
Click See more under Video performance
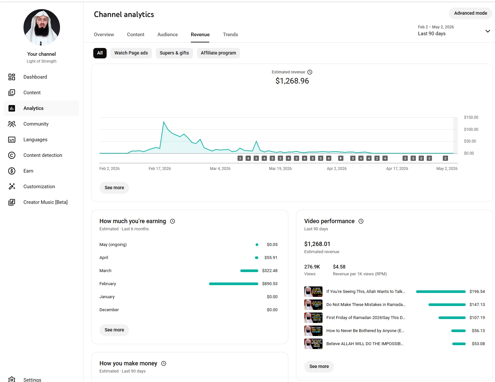pyautogui.click(x=319, y=367)
